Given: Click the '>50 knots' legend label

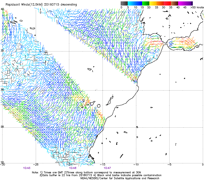Looking at the screenshot, I should 197,7.
